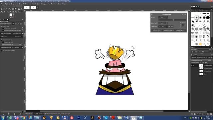
Task: Open layer mode dropdown showing Normal
Action: (x=199, y=58)
